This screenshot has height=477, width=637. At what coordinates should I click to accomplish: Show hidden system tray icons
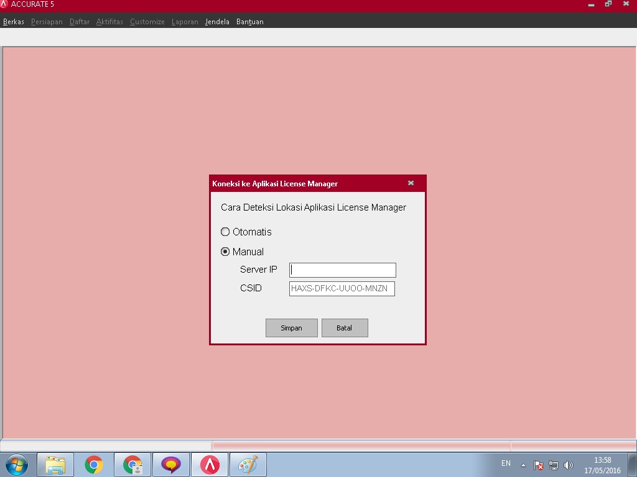523,465
